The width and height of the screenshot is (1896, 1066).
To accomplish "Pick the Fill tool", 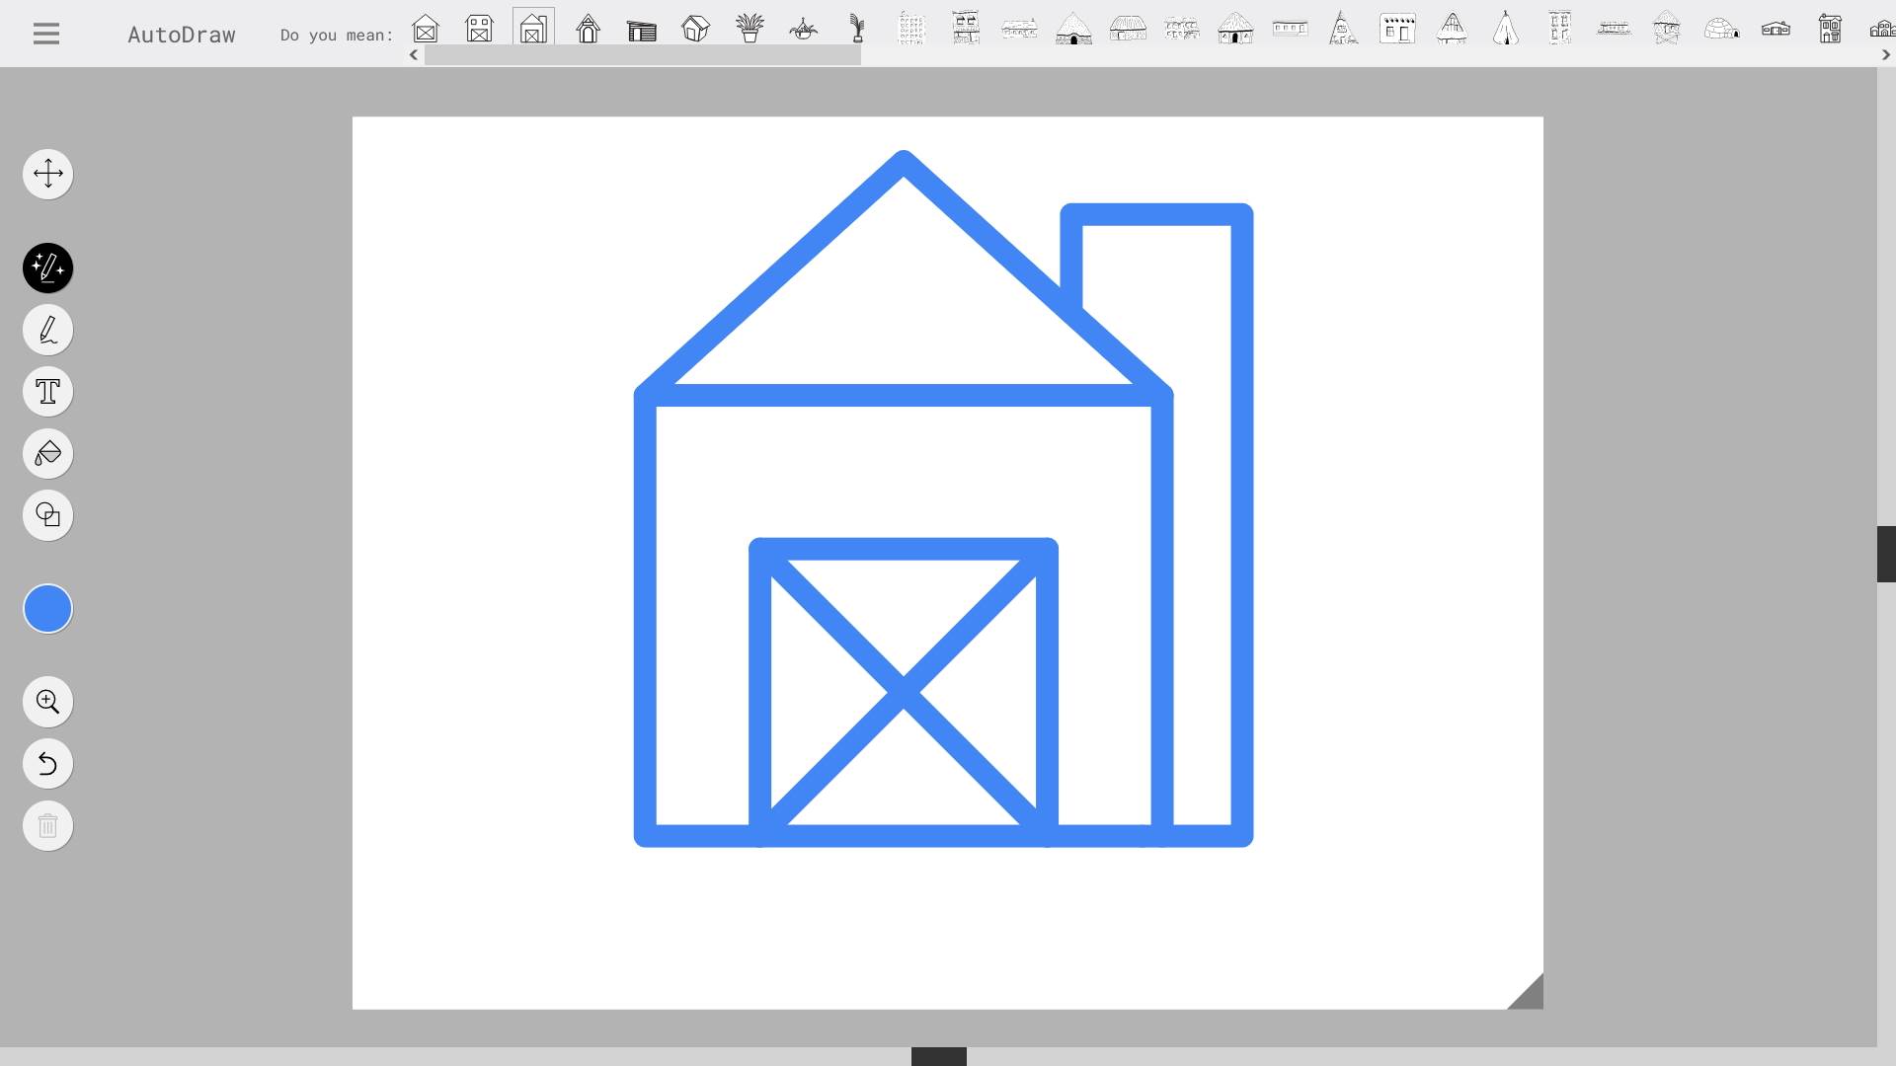I will (47, 453).
